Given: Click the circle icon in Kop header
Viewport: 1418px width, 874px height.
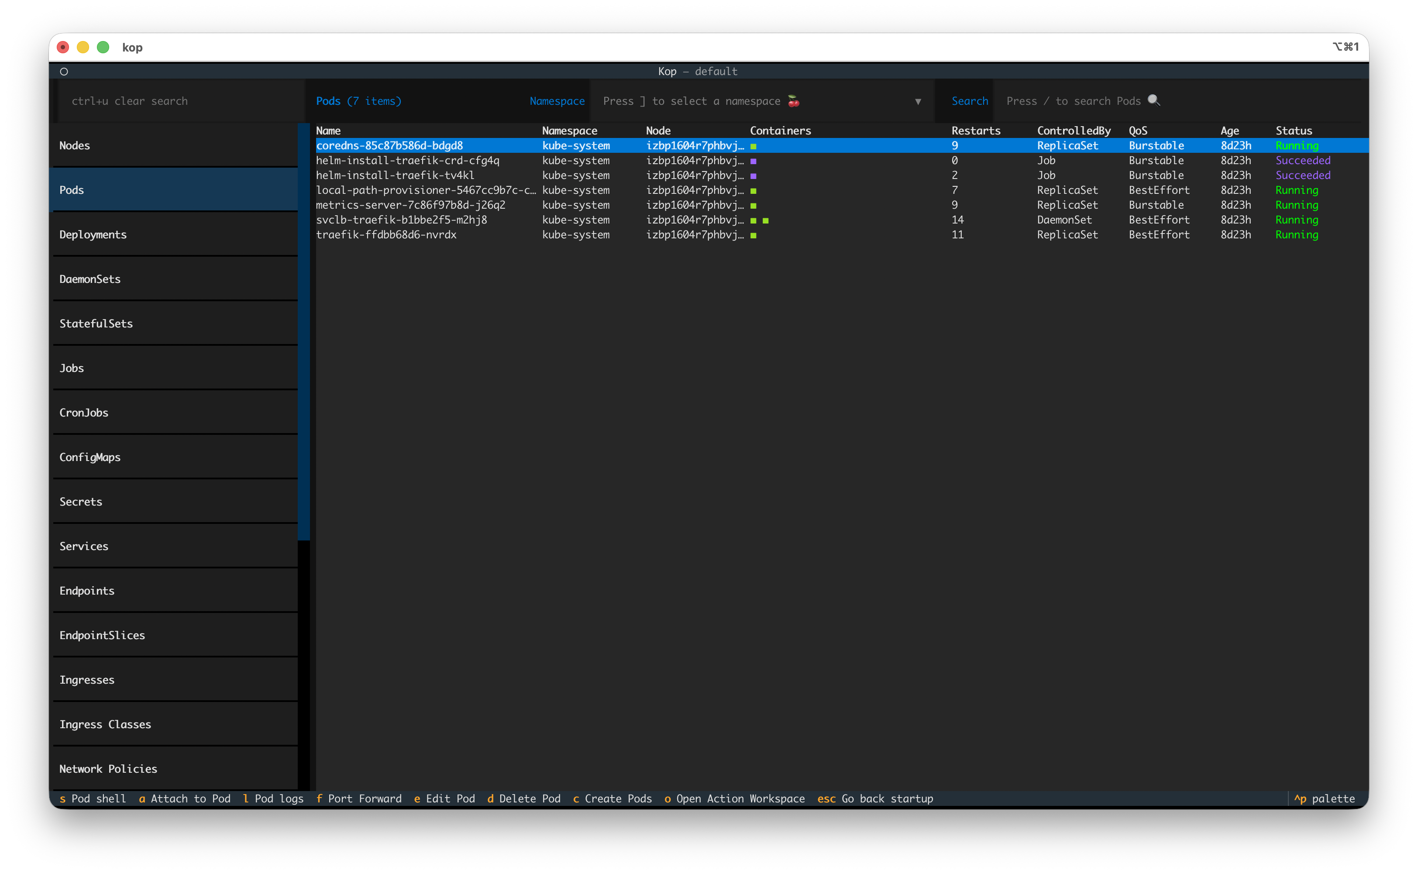Looking at the screenshot, I should tap(64, 72).
